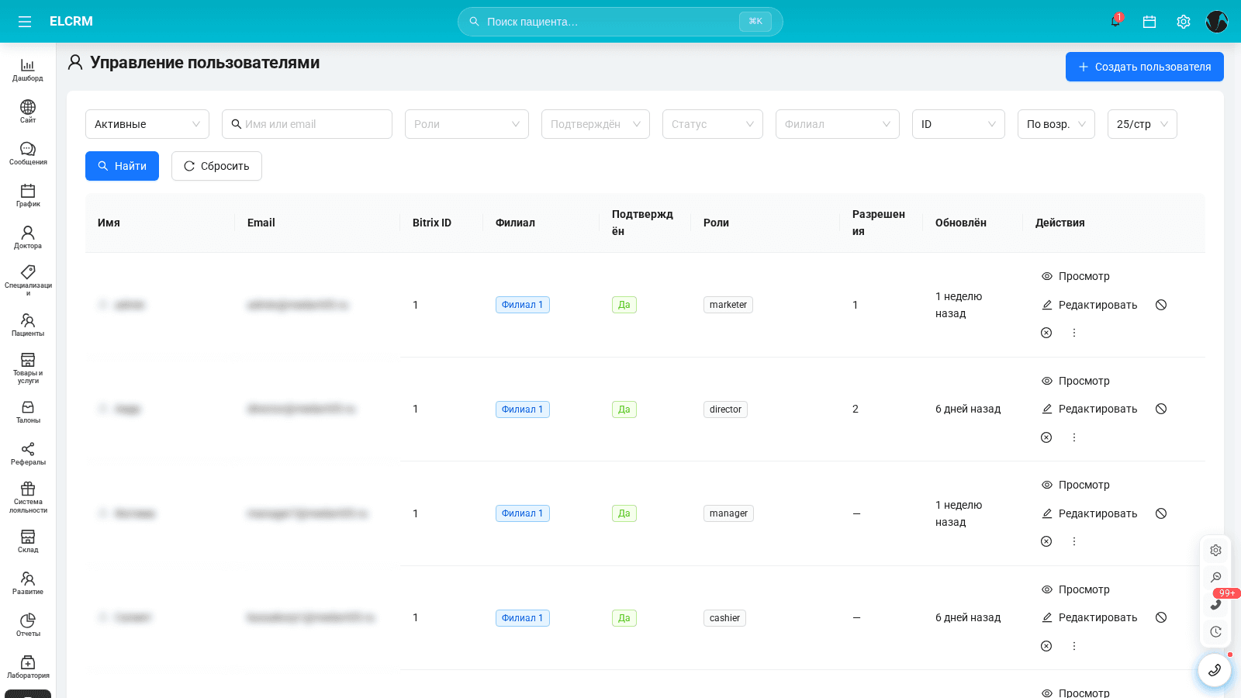This screenshot has height=698, width=1241.
Task: Click Редактировать for manager row
Action: (1089, 513)
